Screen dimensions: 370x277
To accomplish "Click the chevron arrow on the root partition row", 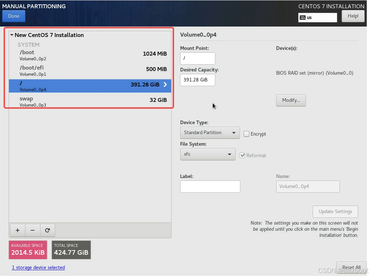I will click(165, 85).
